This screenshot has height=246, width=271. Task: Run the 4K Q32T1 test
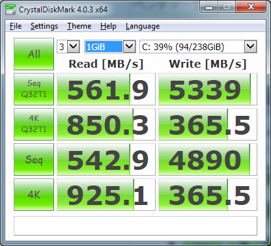(34, 124)
